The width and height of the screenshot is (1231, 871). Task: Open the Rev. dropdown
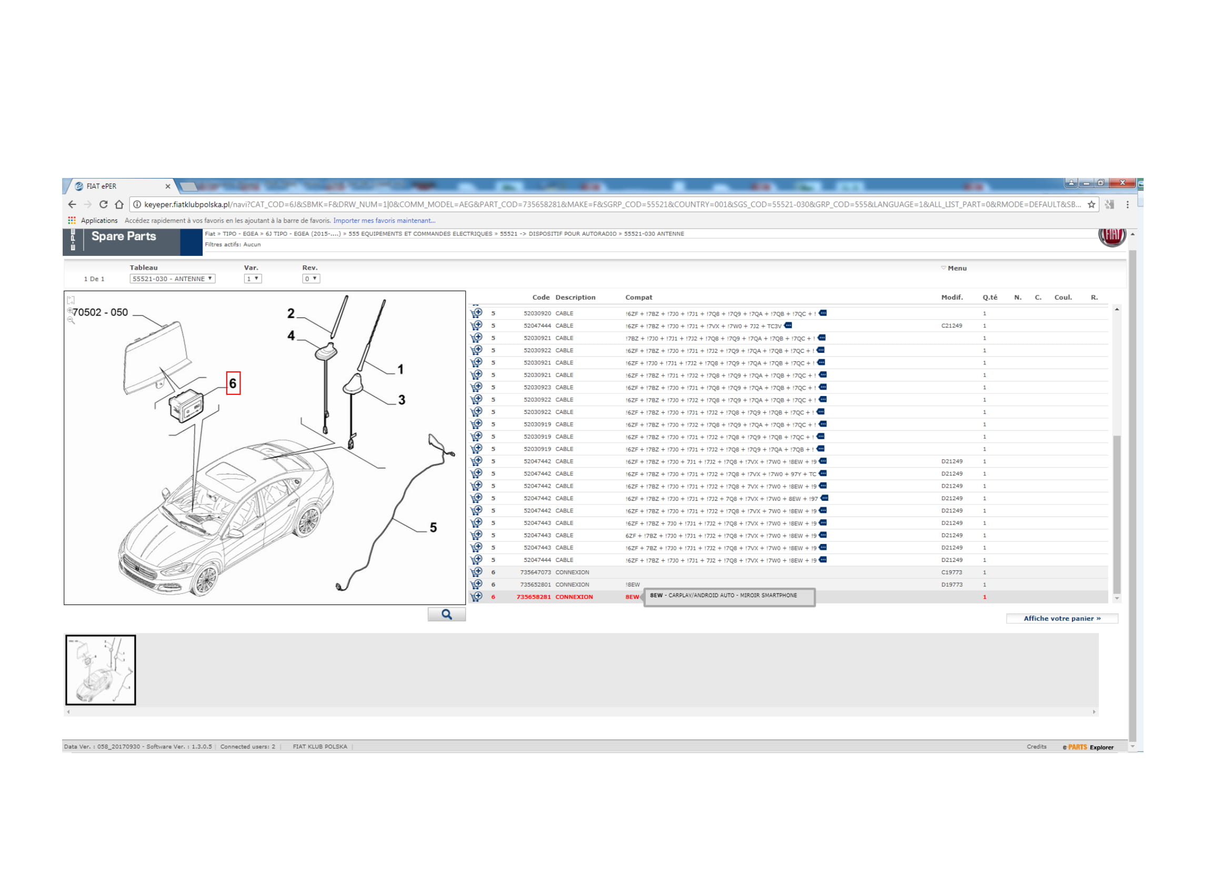pyautogui.click(x=311, y=279)
